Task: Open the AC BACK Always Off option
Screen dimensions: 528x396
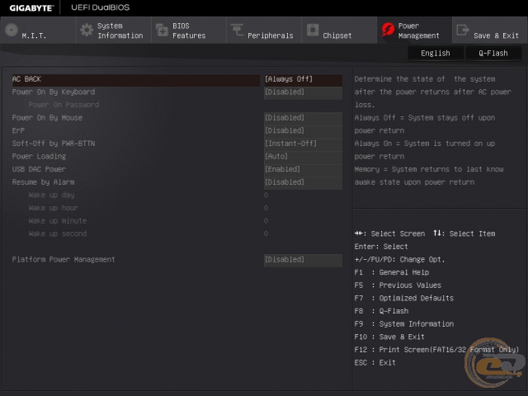Action: coord(303,79)
